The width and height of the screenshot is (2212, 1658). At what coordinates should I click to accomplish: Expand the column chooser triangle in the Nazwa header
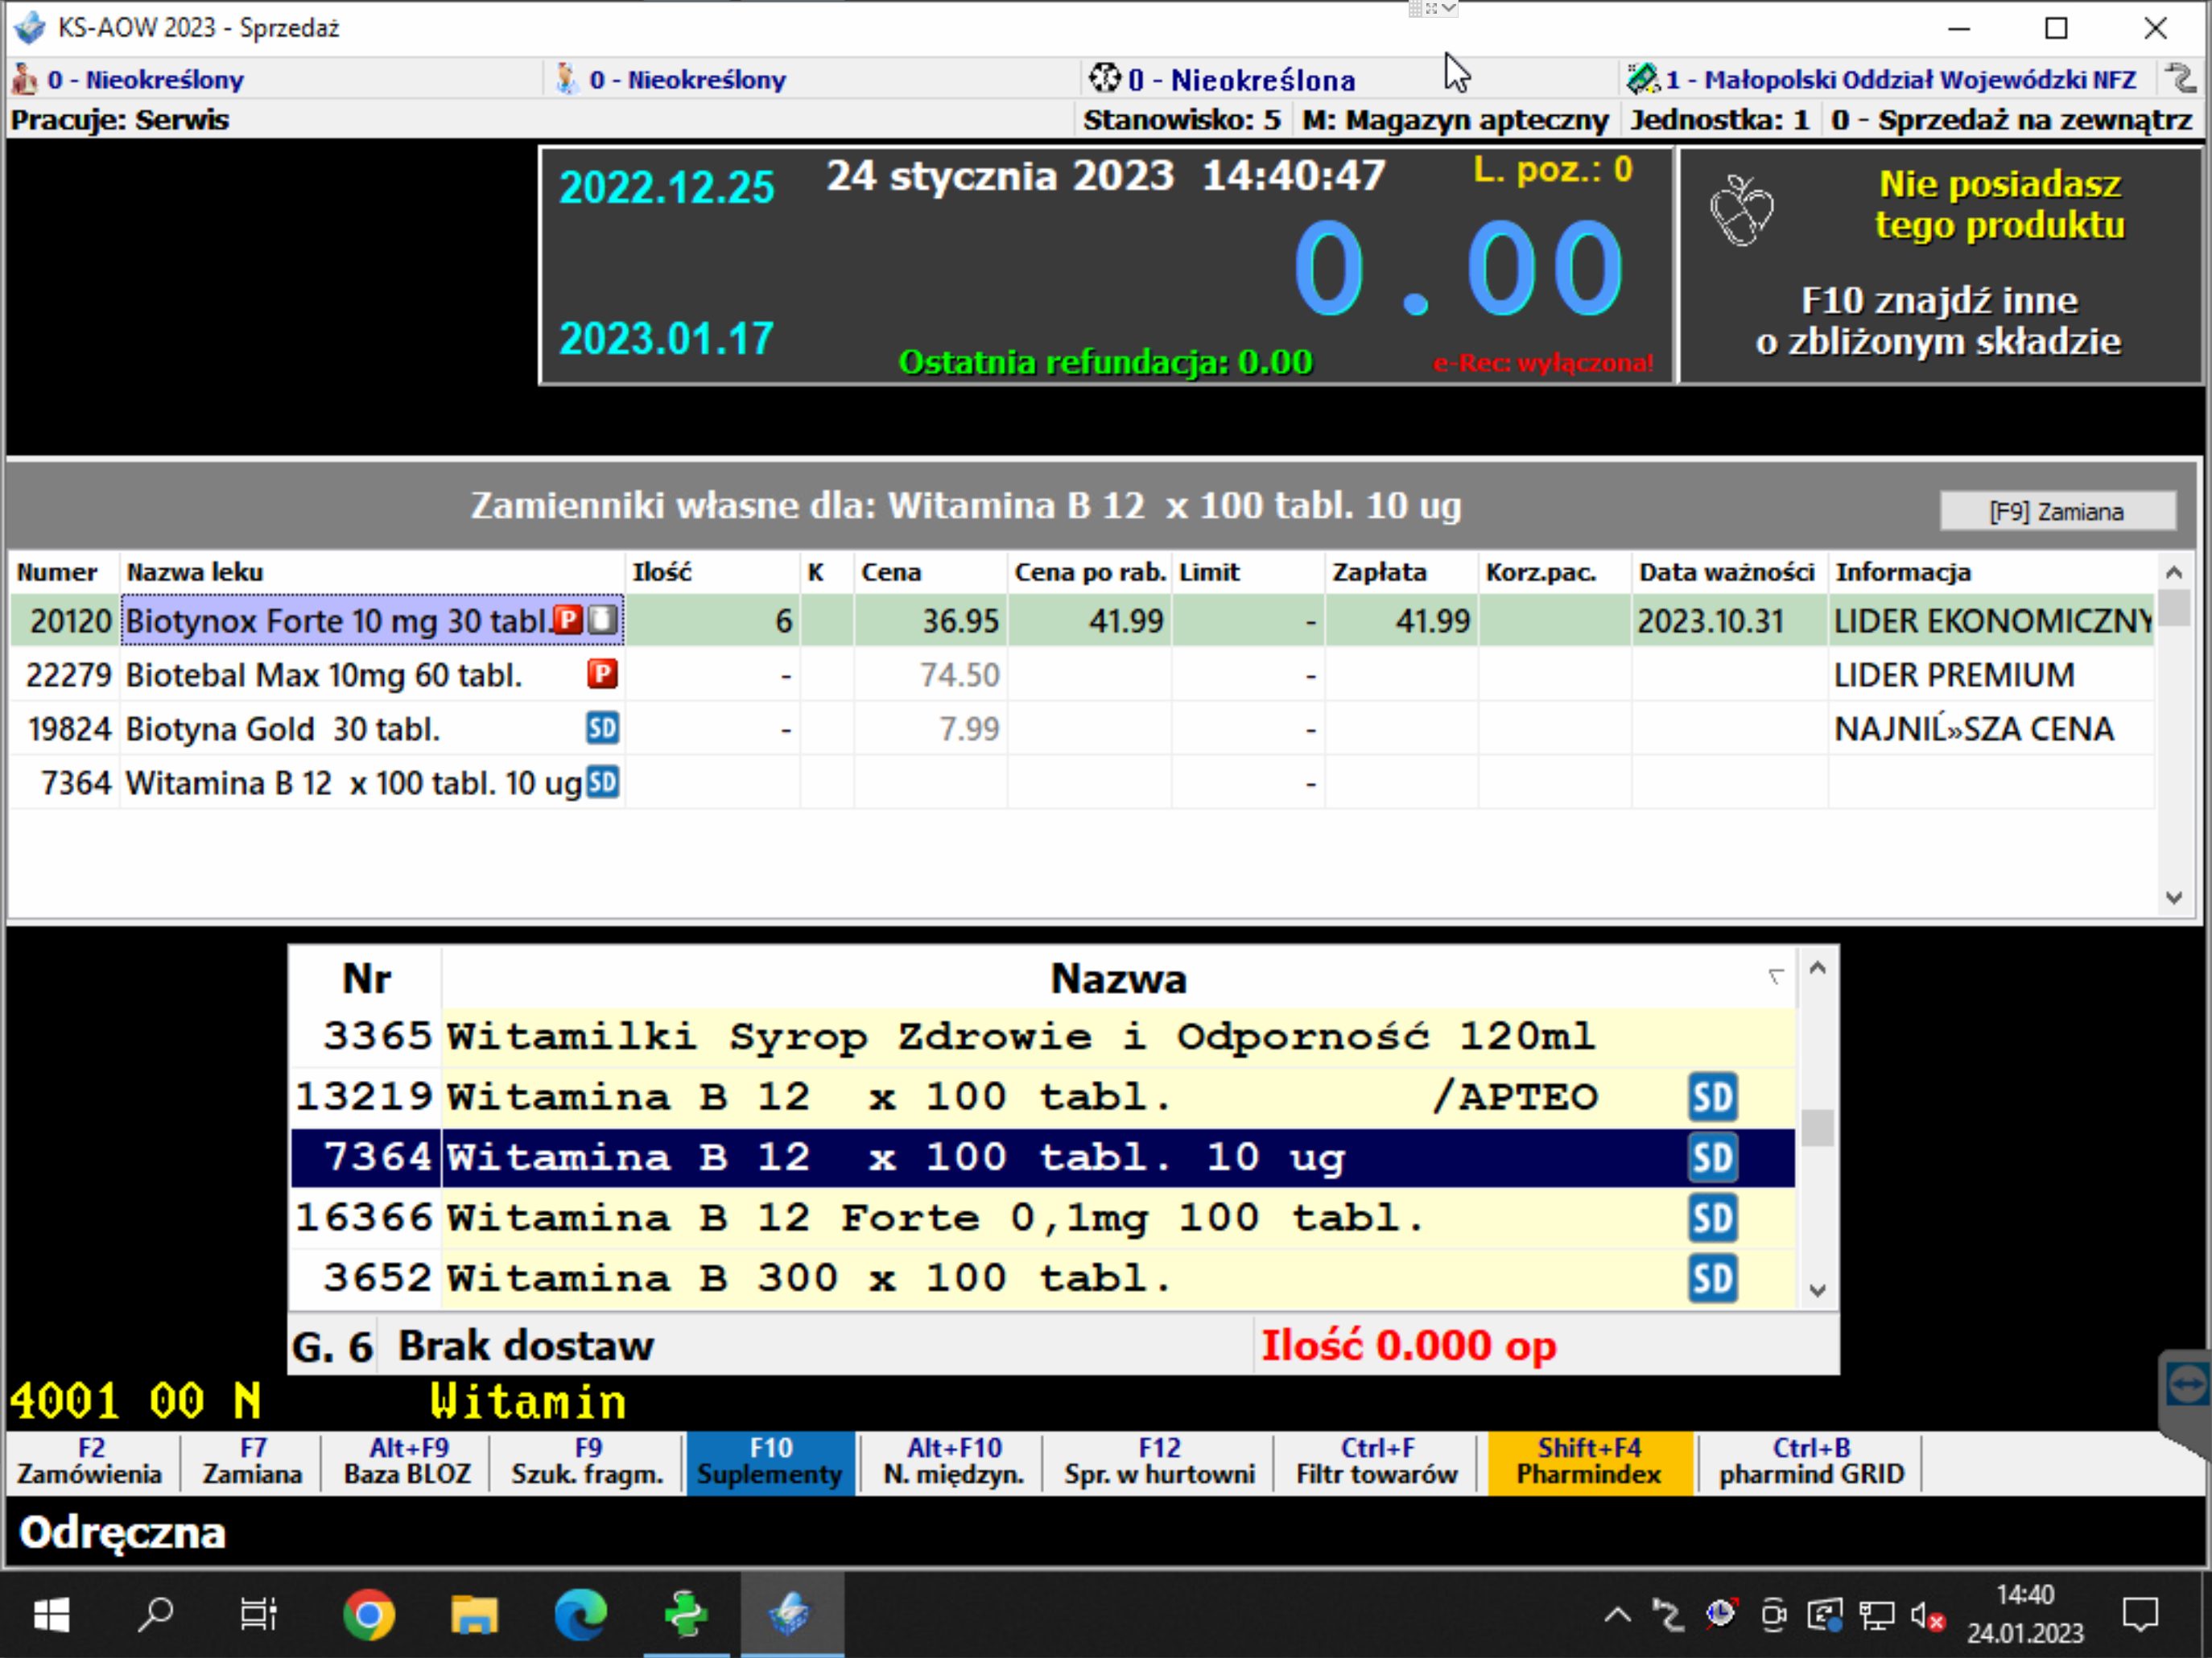pyautogui.click(x=1775, y=976)
